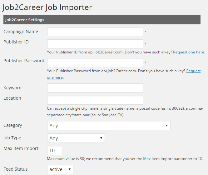208x175 pixels.
Task: Follow Publisher Password 'Request one here' link
Action: point(193,71)
